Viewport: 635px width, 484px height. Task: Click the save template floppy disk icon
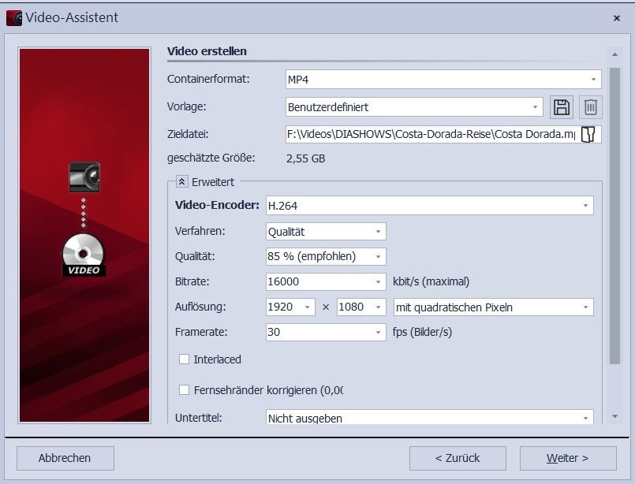tap(561, 107)
